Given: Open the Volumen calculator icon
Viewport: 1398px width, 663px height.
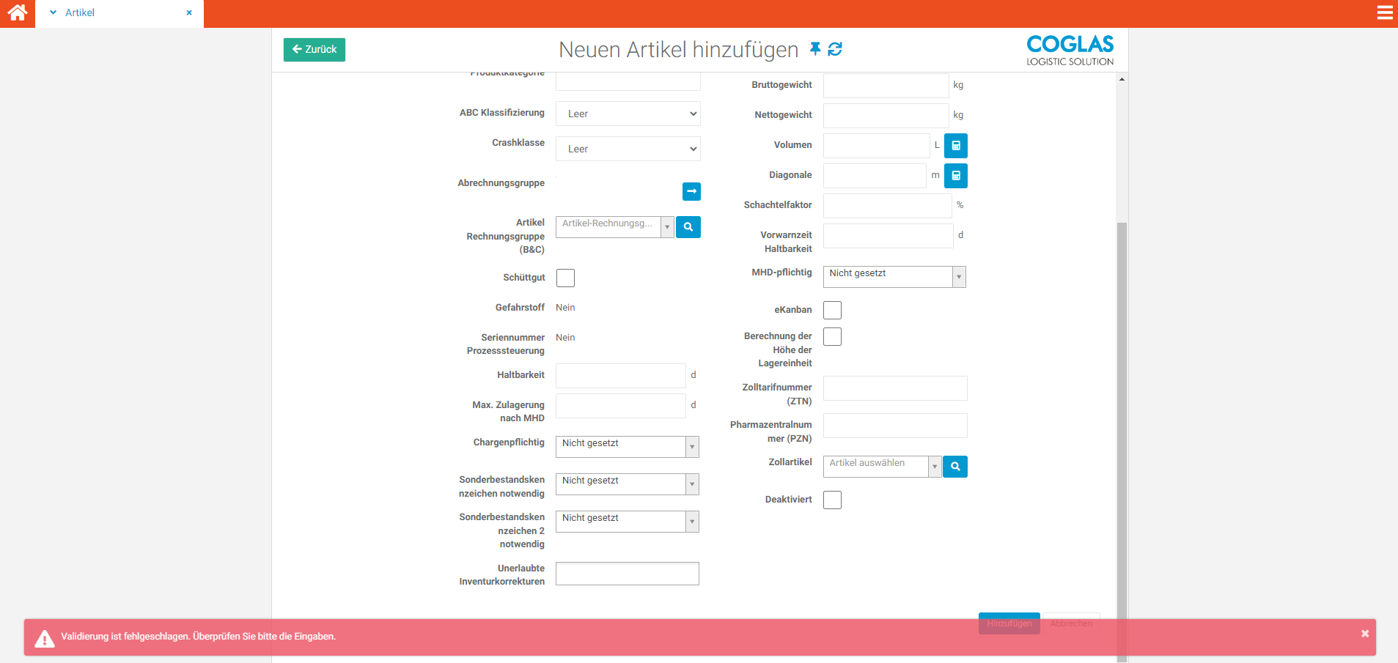Looking at the screenshot, I should point(955,146).
